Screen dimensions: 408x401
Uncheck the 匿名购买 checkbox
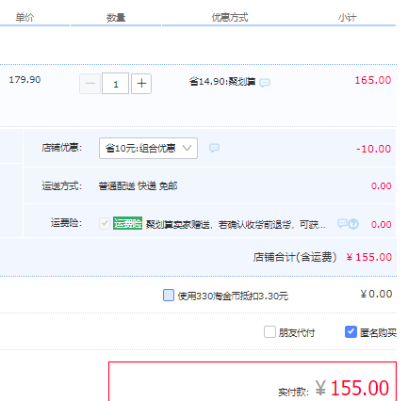(x=351, y=332)
